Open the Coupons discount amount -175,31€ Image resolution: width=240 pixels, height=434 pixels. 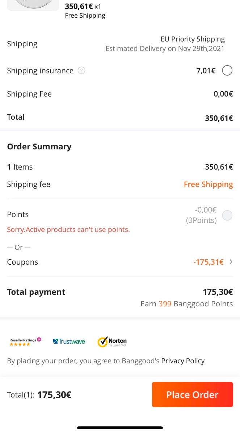point(209,262)
